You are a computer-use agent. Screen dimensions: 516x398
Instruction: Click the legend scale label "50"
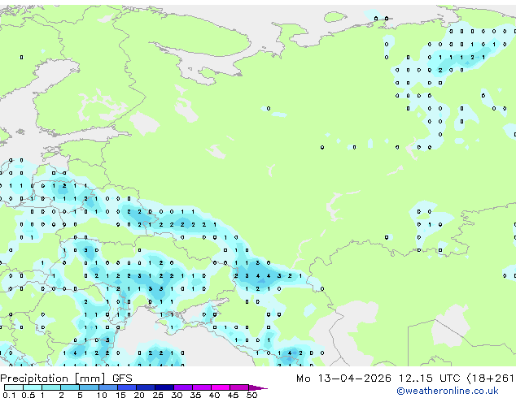tap(251, 395)
